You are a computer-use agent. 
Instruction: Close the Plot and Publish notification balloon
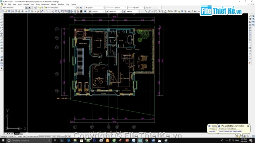248,126
